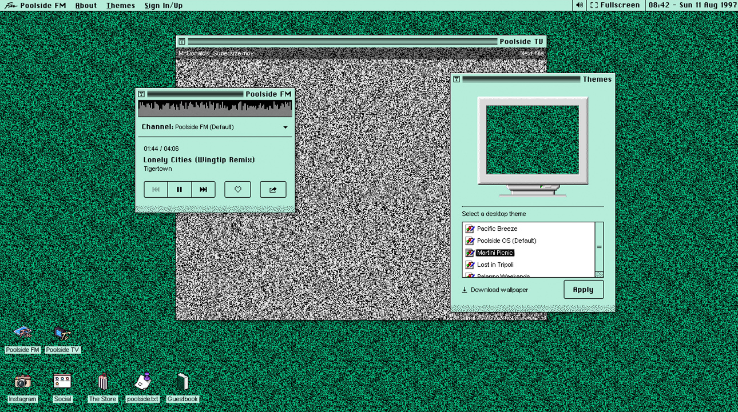738x412 pixels.
Task: Click the theme list scrollbar handle
Action: tap(599, 247)
